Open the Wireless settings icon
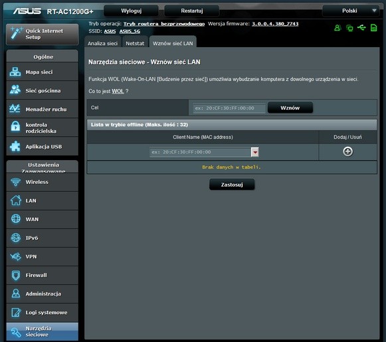The image size is (386, 342). 15,182
